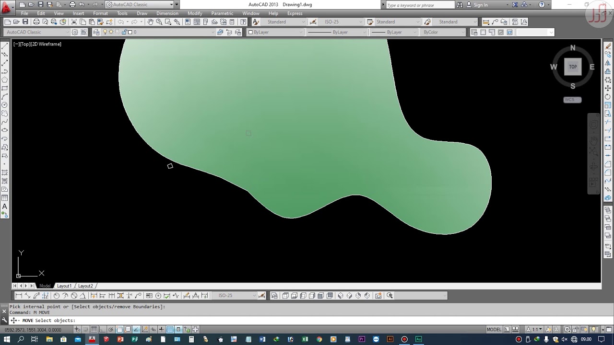Toggle Dynamic Input in status bar
614x345 pixels.
point(153,329)
